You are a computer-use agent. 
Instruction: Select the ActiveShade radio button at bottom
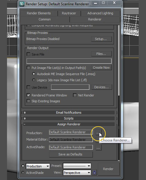[23, 172]
